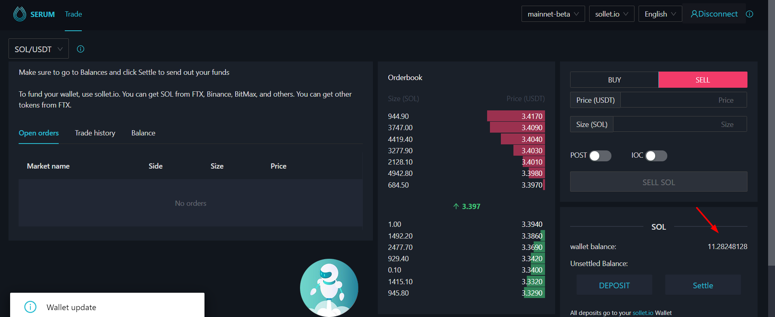The width and height of the screenshot is (775, 317).
Task: Click the SERUM brand name
Action: pyautogui.click(x=43, y=14)
